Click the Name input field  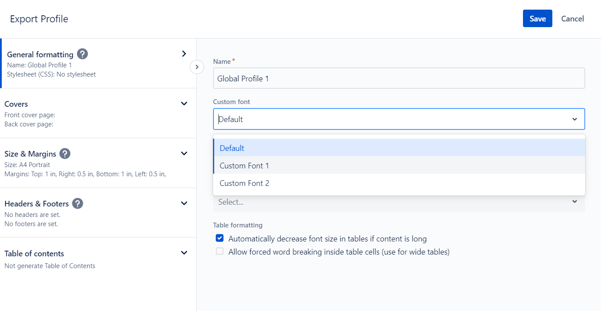398,78
